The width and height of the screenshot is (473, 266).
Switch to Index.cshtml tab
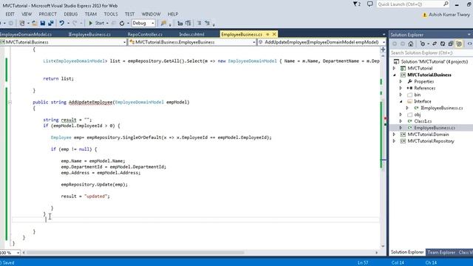coord(191,35)
